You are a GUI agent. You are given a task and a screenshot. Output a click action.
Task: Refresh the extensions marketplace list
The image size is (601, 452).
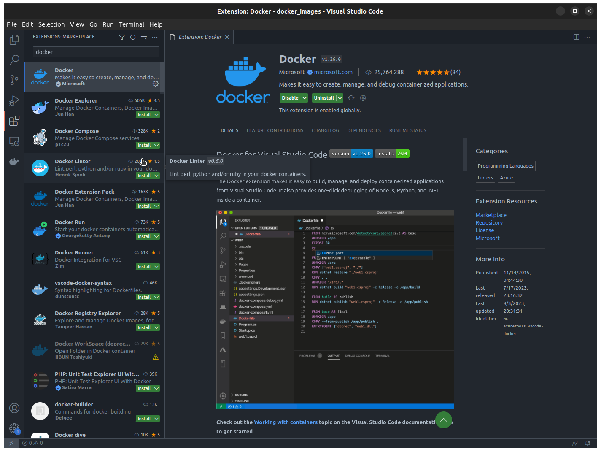click(132, 37)
